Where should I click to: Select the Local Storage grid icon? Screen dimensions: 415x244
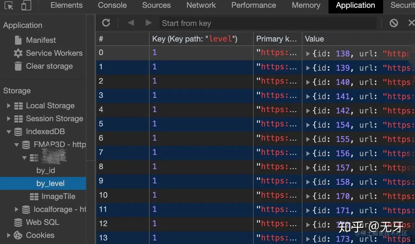click(x=19, y=106)
